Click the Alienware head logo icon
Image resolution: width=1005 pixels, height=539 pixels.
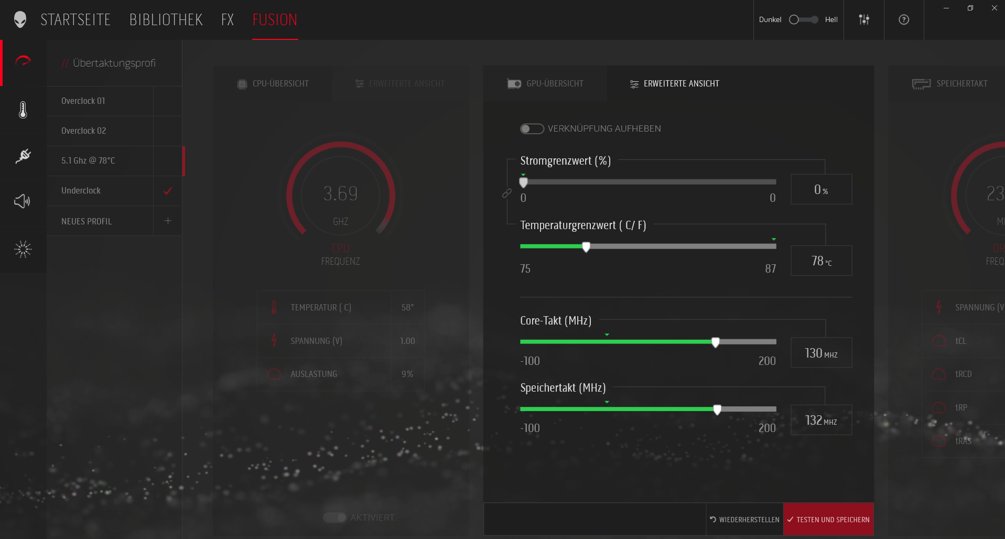[20, 19]
